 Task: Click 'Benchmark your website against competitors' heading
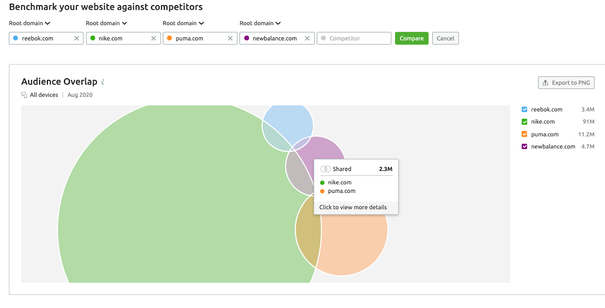pos(106,7)
